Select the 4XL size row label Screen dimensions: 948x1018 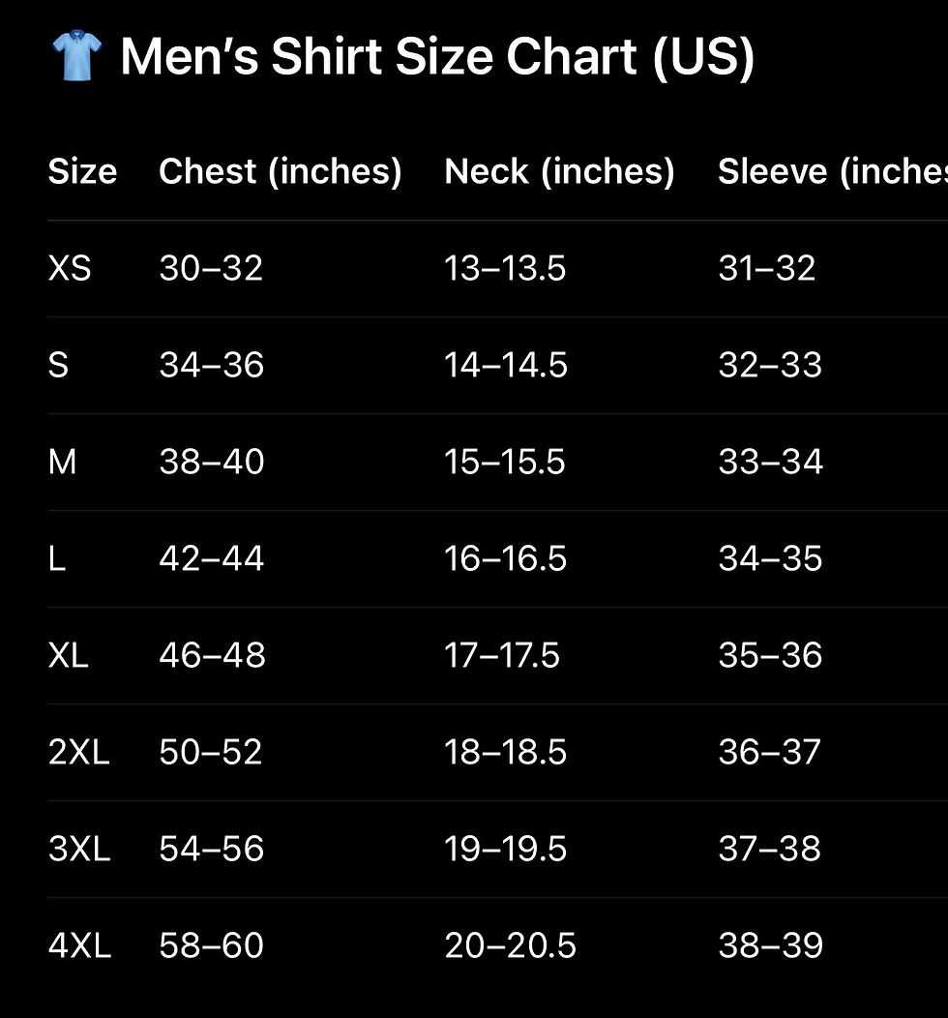coord(80,945)
